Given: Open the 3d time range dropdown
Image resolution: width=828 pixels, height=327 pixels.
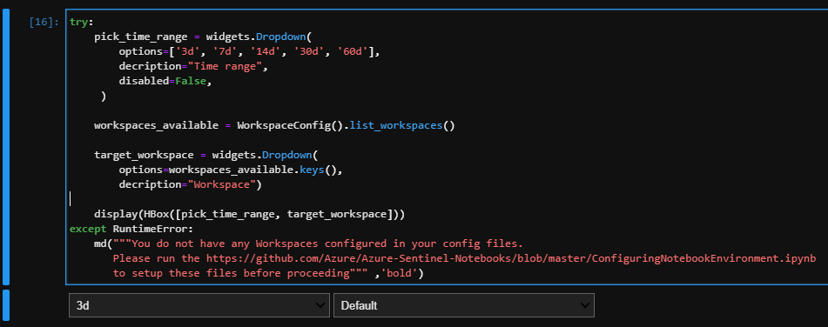Looking at the screenshot, I should coord(199,305).
